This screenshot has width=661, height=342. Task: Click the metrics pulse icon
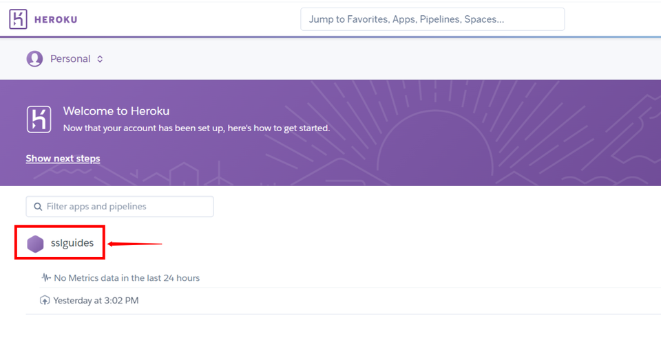46,278
